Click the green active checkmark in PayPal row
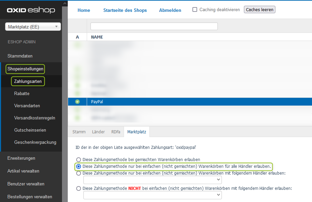Image resolution: width=312 pixels, height=202 pixels. pyautogui.click(x=77, y=102)
